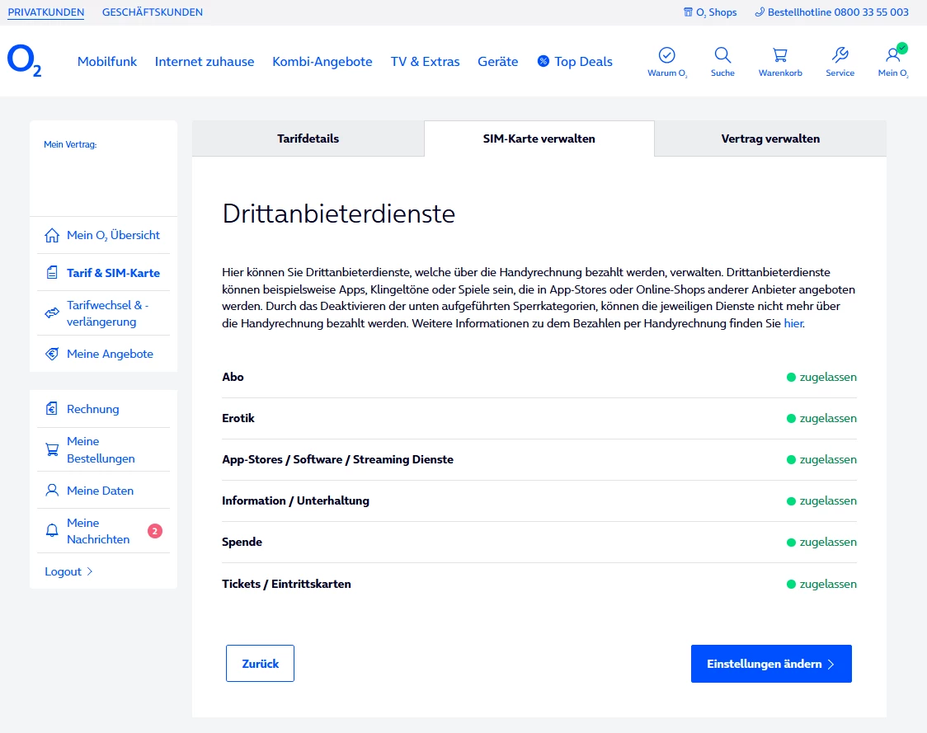
Task: Click the bell icon beside Meine Nachrichten
Action: point(52,530)
